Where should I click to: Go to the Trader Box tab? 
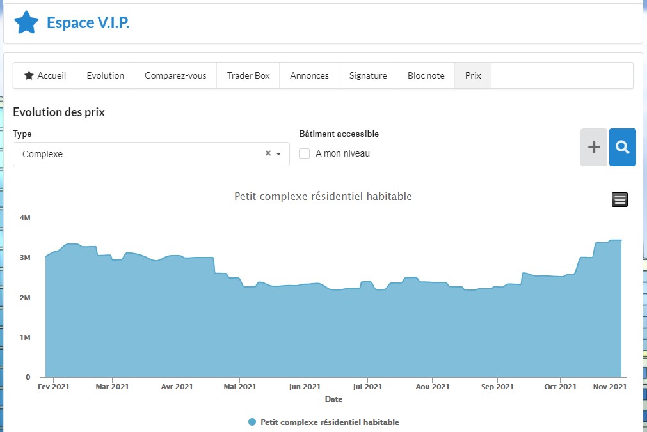coord(248,75)
